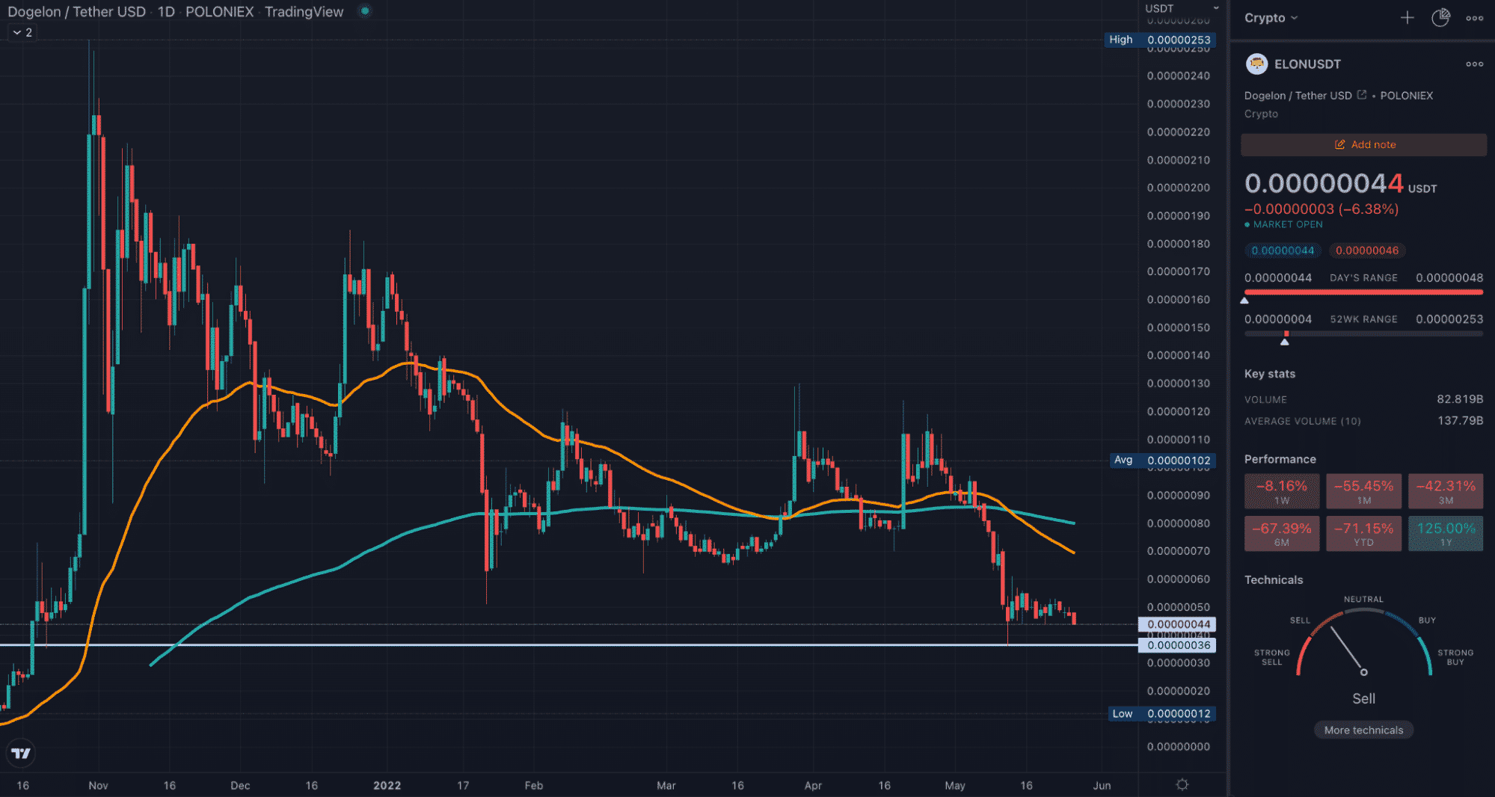Select the 3M performance tile -42.31%
Screen dimensions: 1495x797
1446,491
